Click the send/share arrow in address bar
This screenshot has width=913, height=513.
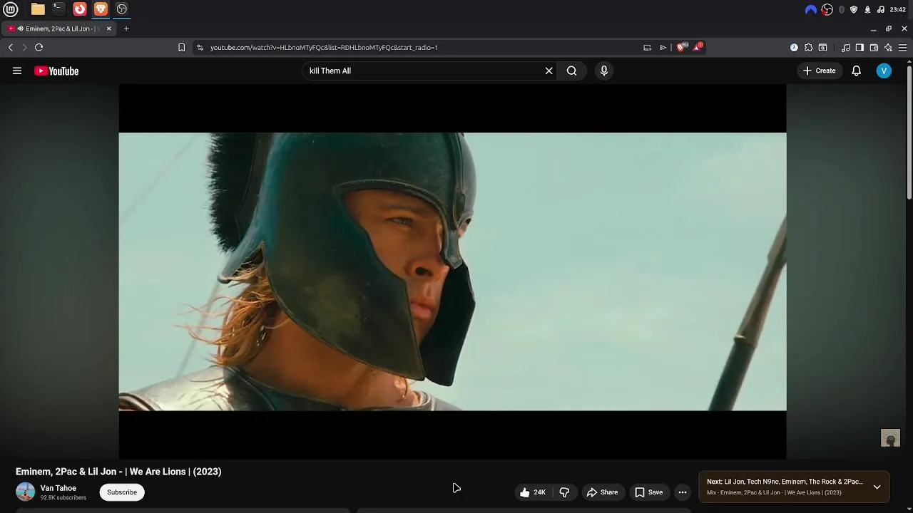[x=663, y=47]
